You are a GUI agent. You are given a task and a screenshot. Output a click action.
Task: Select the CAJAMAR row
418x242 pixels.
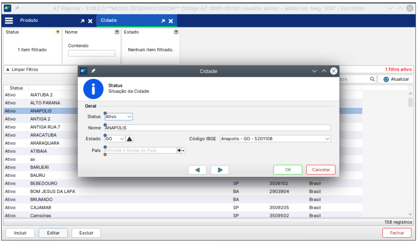click(183, 208)
